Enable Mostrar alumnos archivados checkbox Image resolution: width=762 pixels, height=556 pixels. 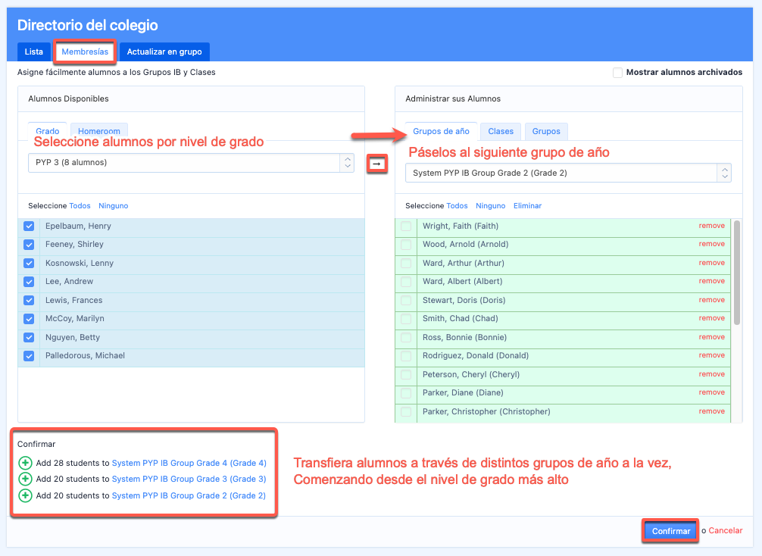[x=618, y=73]
